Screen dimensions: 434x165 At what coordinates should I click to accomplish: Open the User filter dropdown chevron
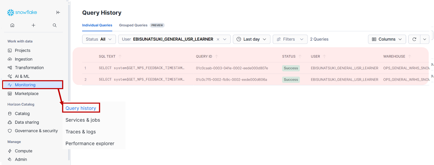click(x=225, y=39)
